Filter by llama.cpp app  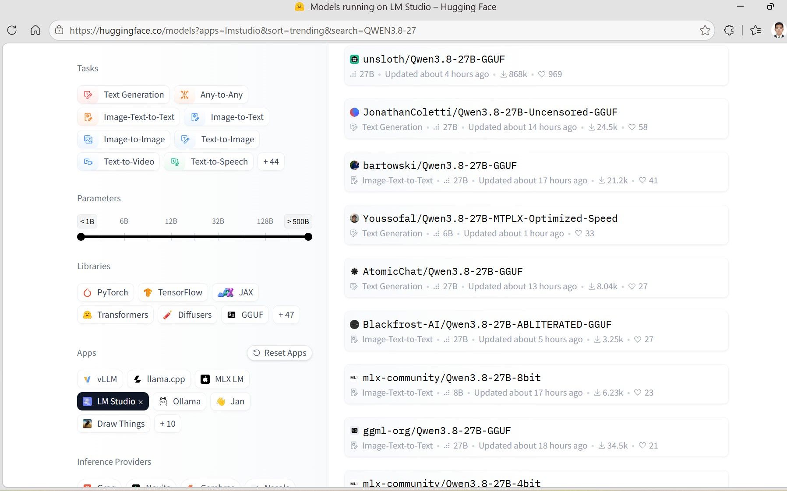click(159, 379)
